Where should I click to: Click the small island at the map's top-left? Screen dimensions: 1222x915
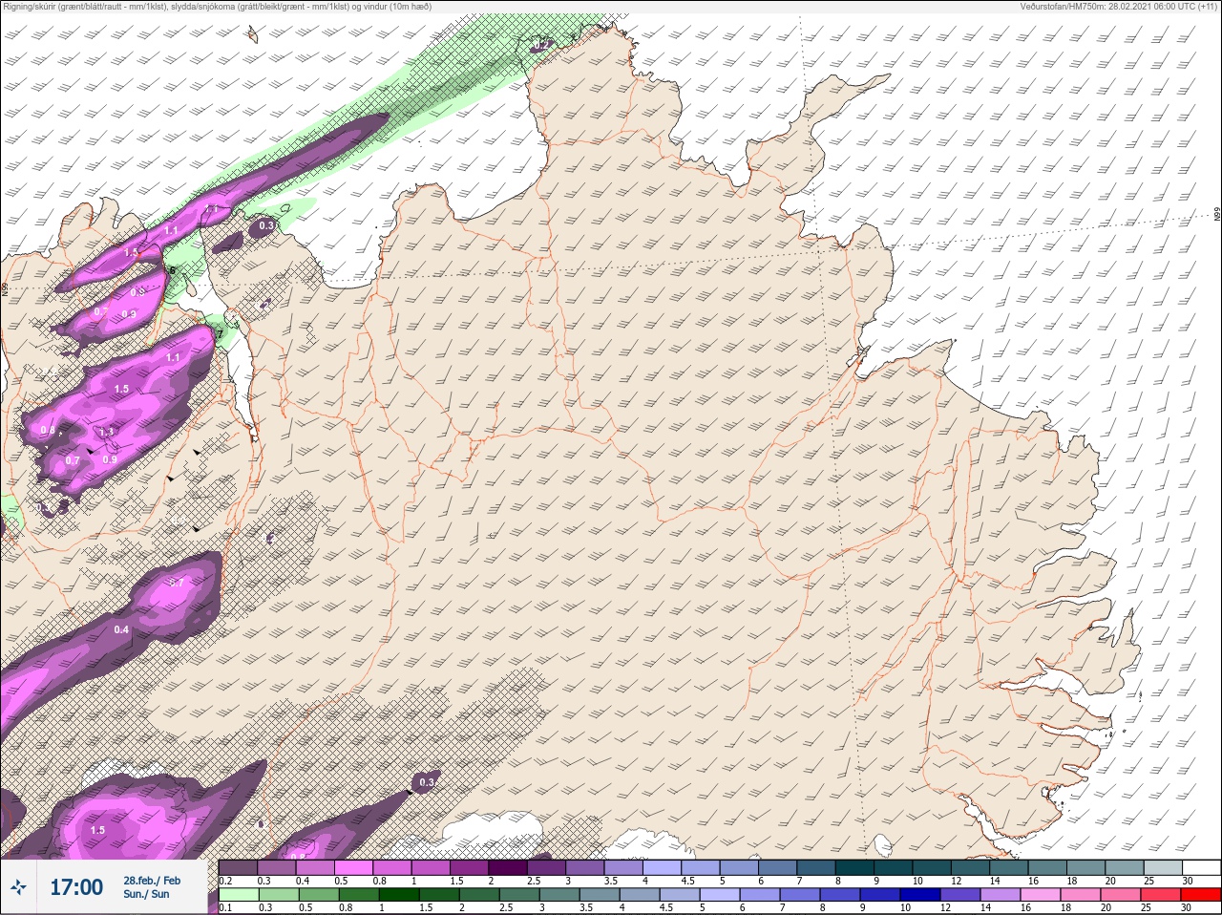tap(252, 35)
